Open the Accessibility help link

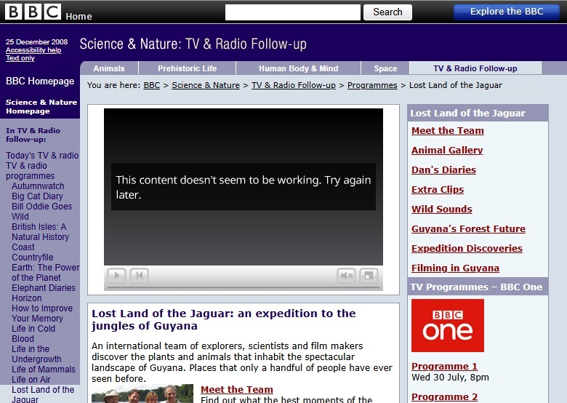(x=33, y=50)
